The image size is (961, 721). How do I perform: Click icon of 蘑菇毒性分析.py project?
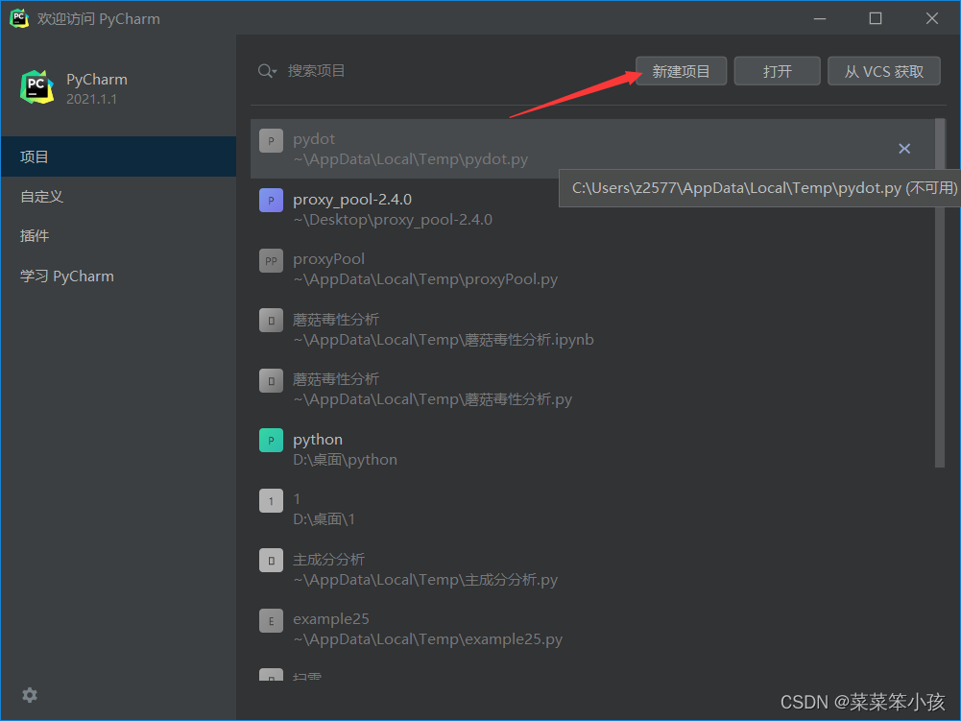(x=271, y=381)
